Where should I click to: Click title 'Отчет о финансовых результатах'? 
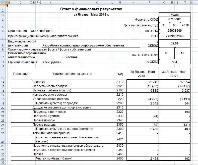tap(91, 9)
